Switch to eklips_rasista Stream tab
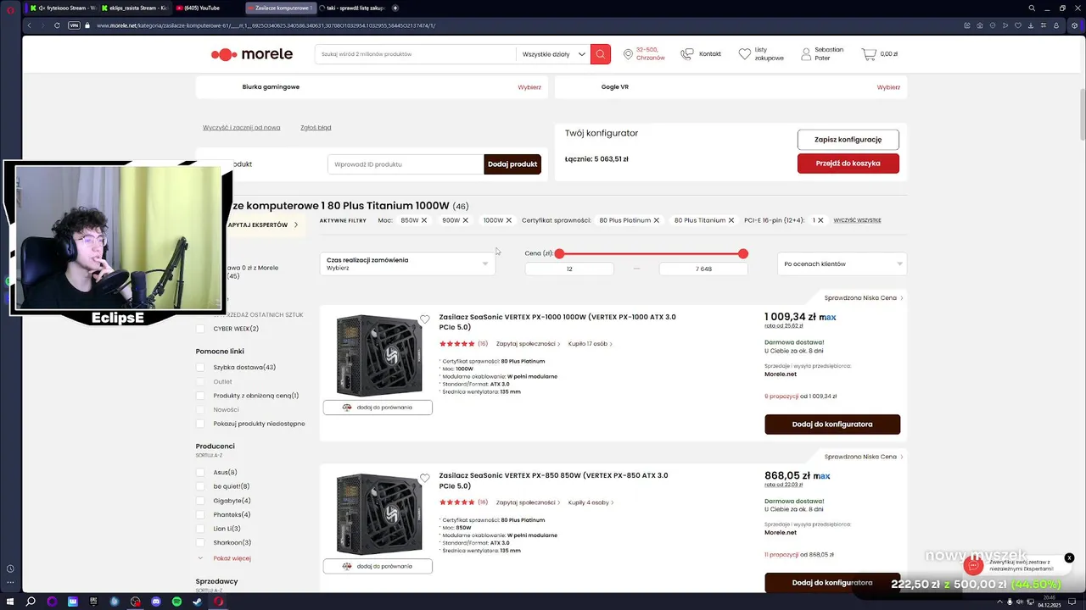 134,8
